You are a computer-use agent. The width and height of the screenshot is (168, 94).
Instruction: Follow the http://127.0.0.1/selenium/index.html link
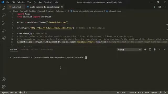tap(51, 28)
